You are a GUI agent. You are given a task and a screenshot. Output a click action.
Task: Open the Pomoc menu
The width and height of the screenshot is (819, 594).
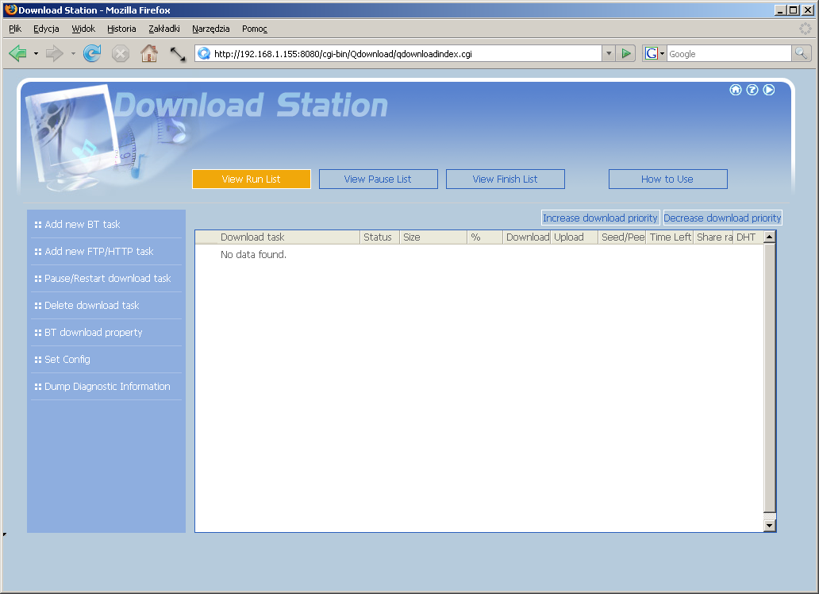[x=255, y=29]
